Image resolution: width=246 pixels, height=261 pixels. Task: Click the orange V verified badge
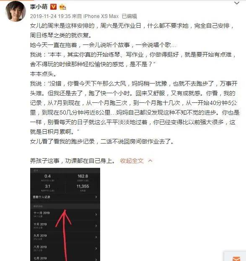click(x=53, y=7)
